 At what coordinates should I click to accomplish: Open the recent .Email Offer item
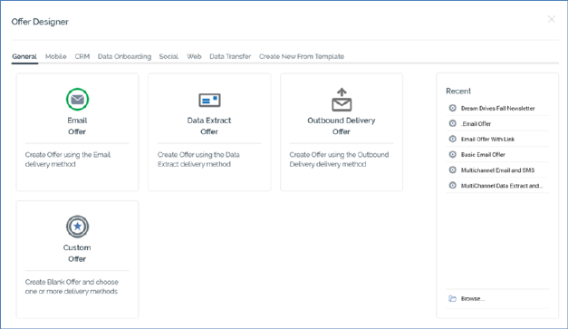click(476, 123)
